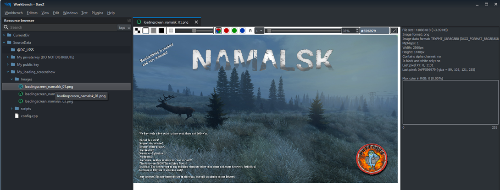The image size is (500, 190).
Task: Expand My public key folder
Action: pyautogui.click(x=8, y=64)
